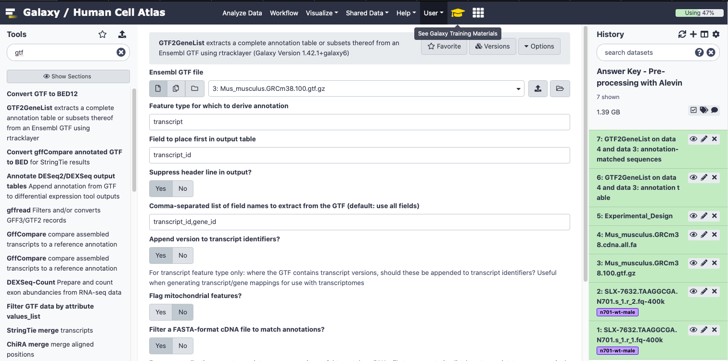This screenshot has height=361, width=728.
Task: Click the Using 47% storage quota bar
Action: pos(699,13)
